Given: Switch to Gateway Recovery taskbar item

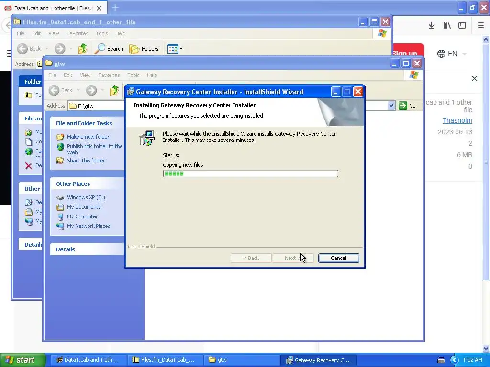Looking at the screenshot, I should [319, 360].
